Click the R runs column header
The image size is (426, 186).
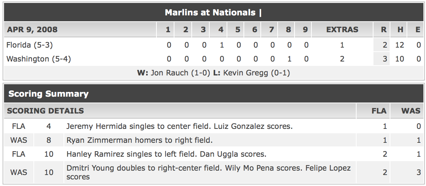coord(383,30)
